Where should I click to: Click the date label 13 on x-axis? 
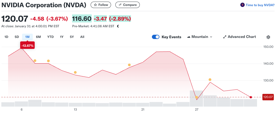pyautogui.click(x=75, y=110)
